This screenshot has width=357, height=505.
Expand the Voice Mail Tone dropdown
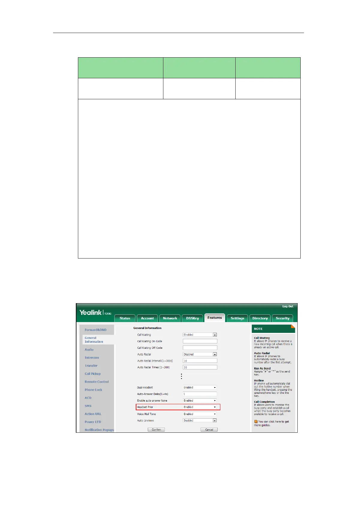(x=200, y=414)
